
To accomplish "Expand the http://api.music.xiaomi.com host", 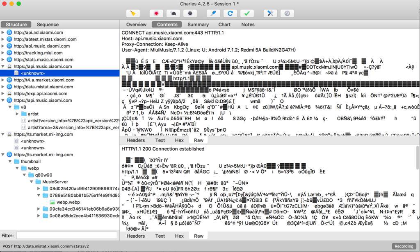I will tap(3, 46).
